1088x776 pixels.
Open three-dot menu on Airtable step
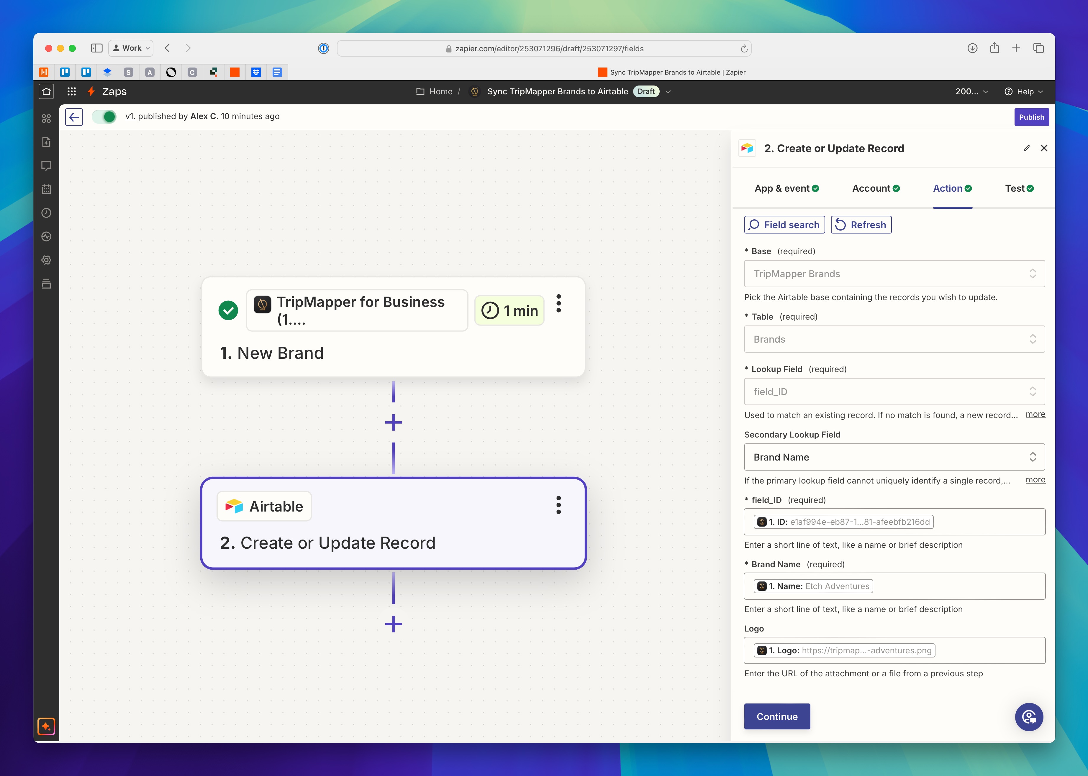click(558, 505)
